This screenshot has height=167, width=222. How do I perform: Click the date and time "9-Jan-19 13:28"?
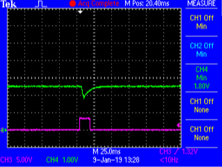click(116, 160)
